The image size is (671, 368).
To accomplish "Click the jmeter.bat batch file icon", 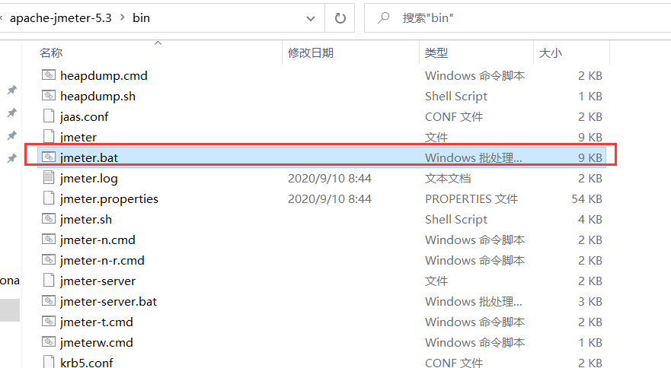I will (49, 157).
